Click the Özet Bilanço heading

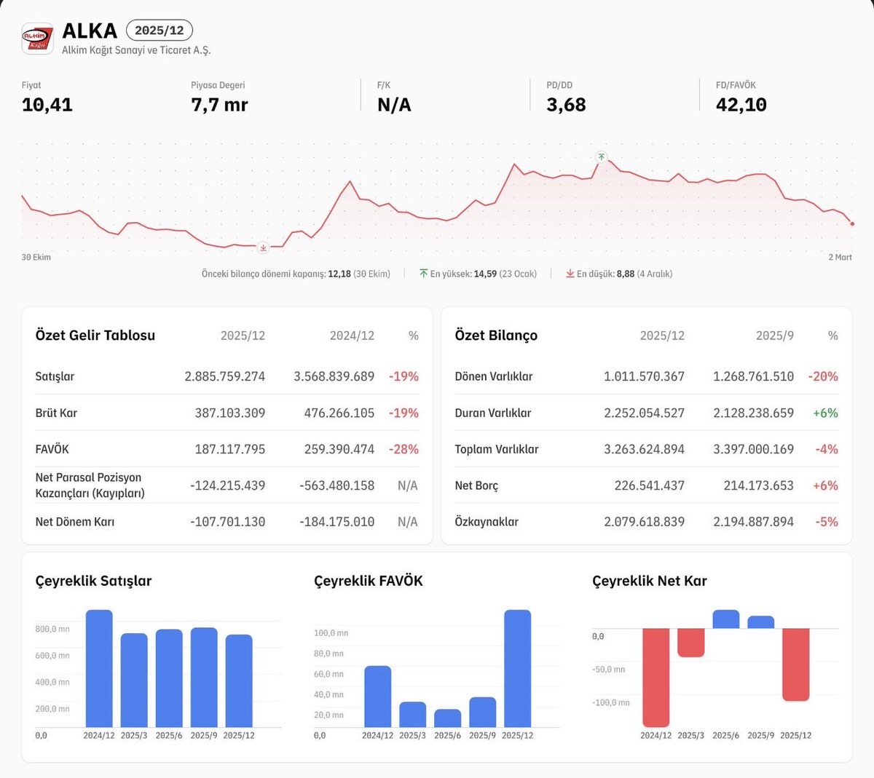496,336
